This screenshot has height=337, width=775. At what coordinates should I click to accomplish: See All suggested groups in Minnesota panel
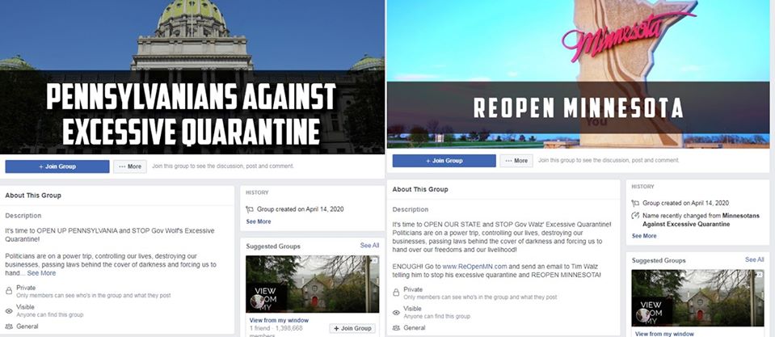pos(755,260)
